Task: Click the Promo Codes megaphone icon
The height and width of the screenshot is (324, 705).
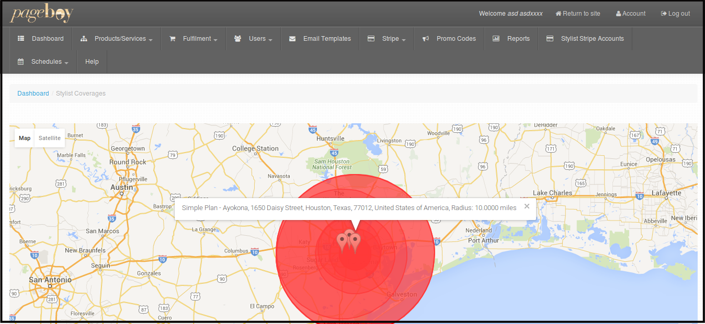Action: (x=426, y=39)
